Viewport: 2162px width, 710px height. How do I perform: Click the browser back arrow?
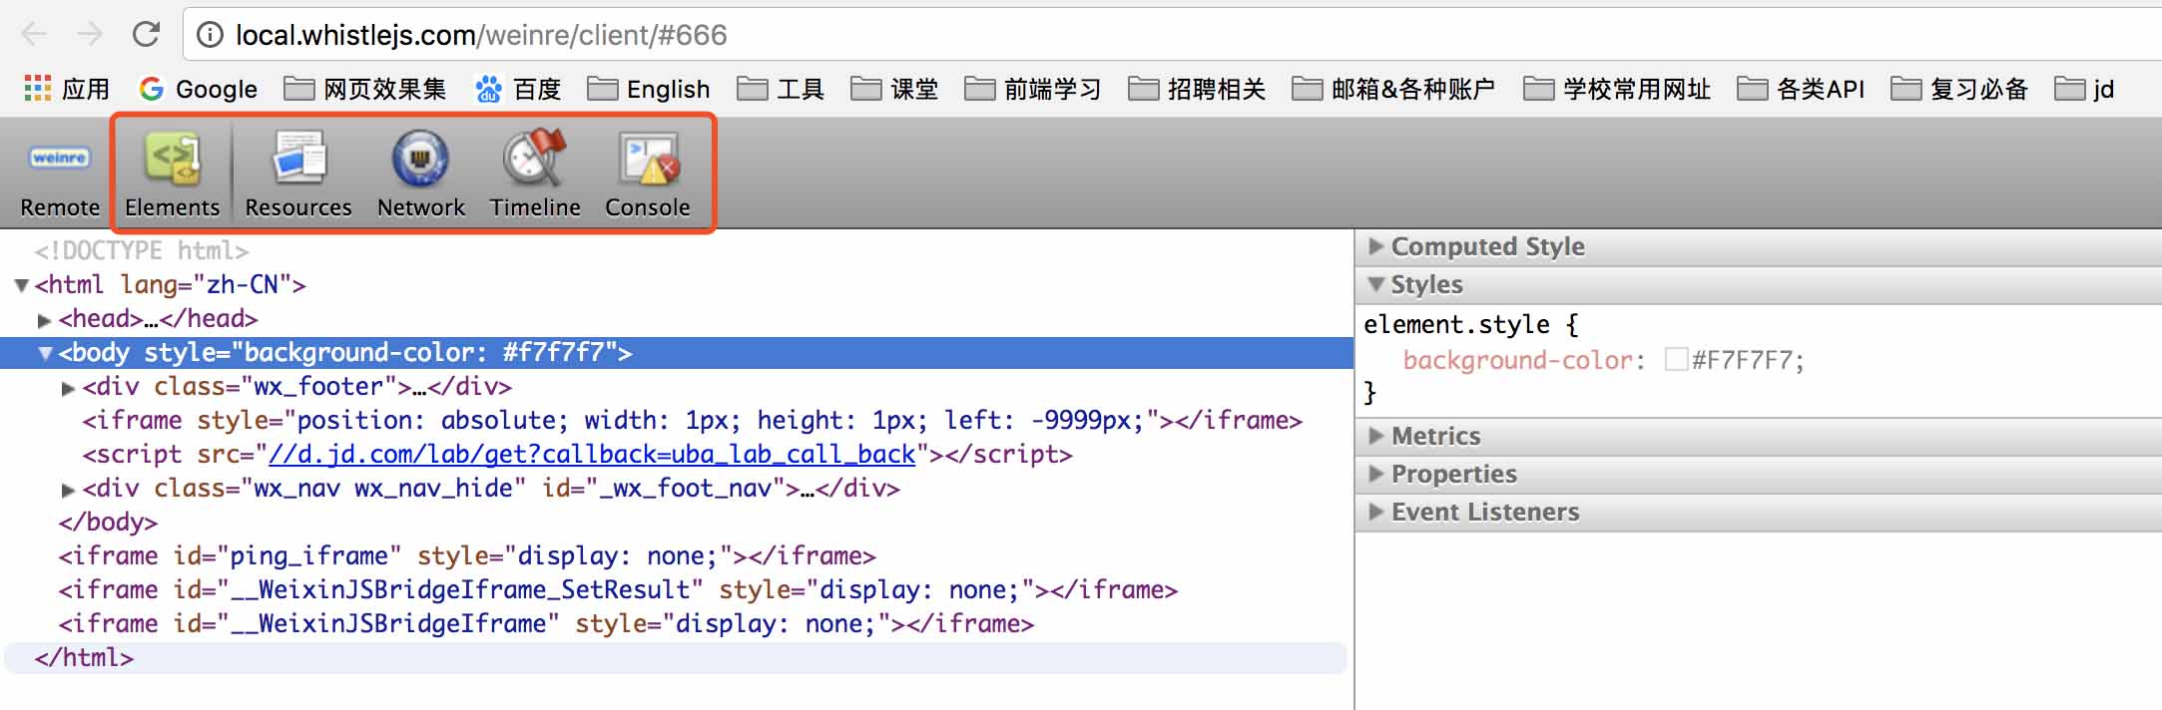pos(34,35)
